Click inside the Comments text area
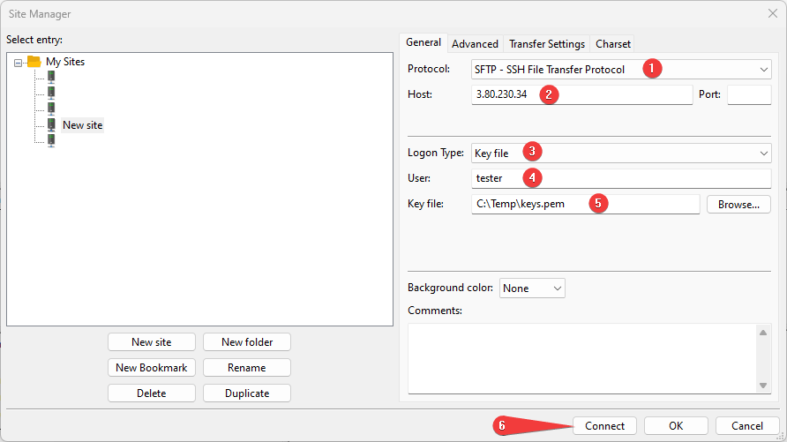 tap(581, 357)
